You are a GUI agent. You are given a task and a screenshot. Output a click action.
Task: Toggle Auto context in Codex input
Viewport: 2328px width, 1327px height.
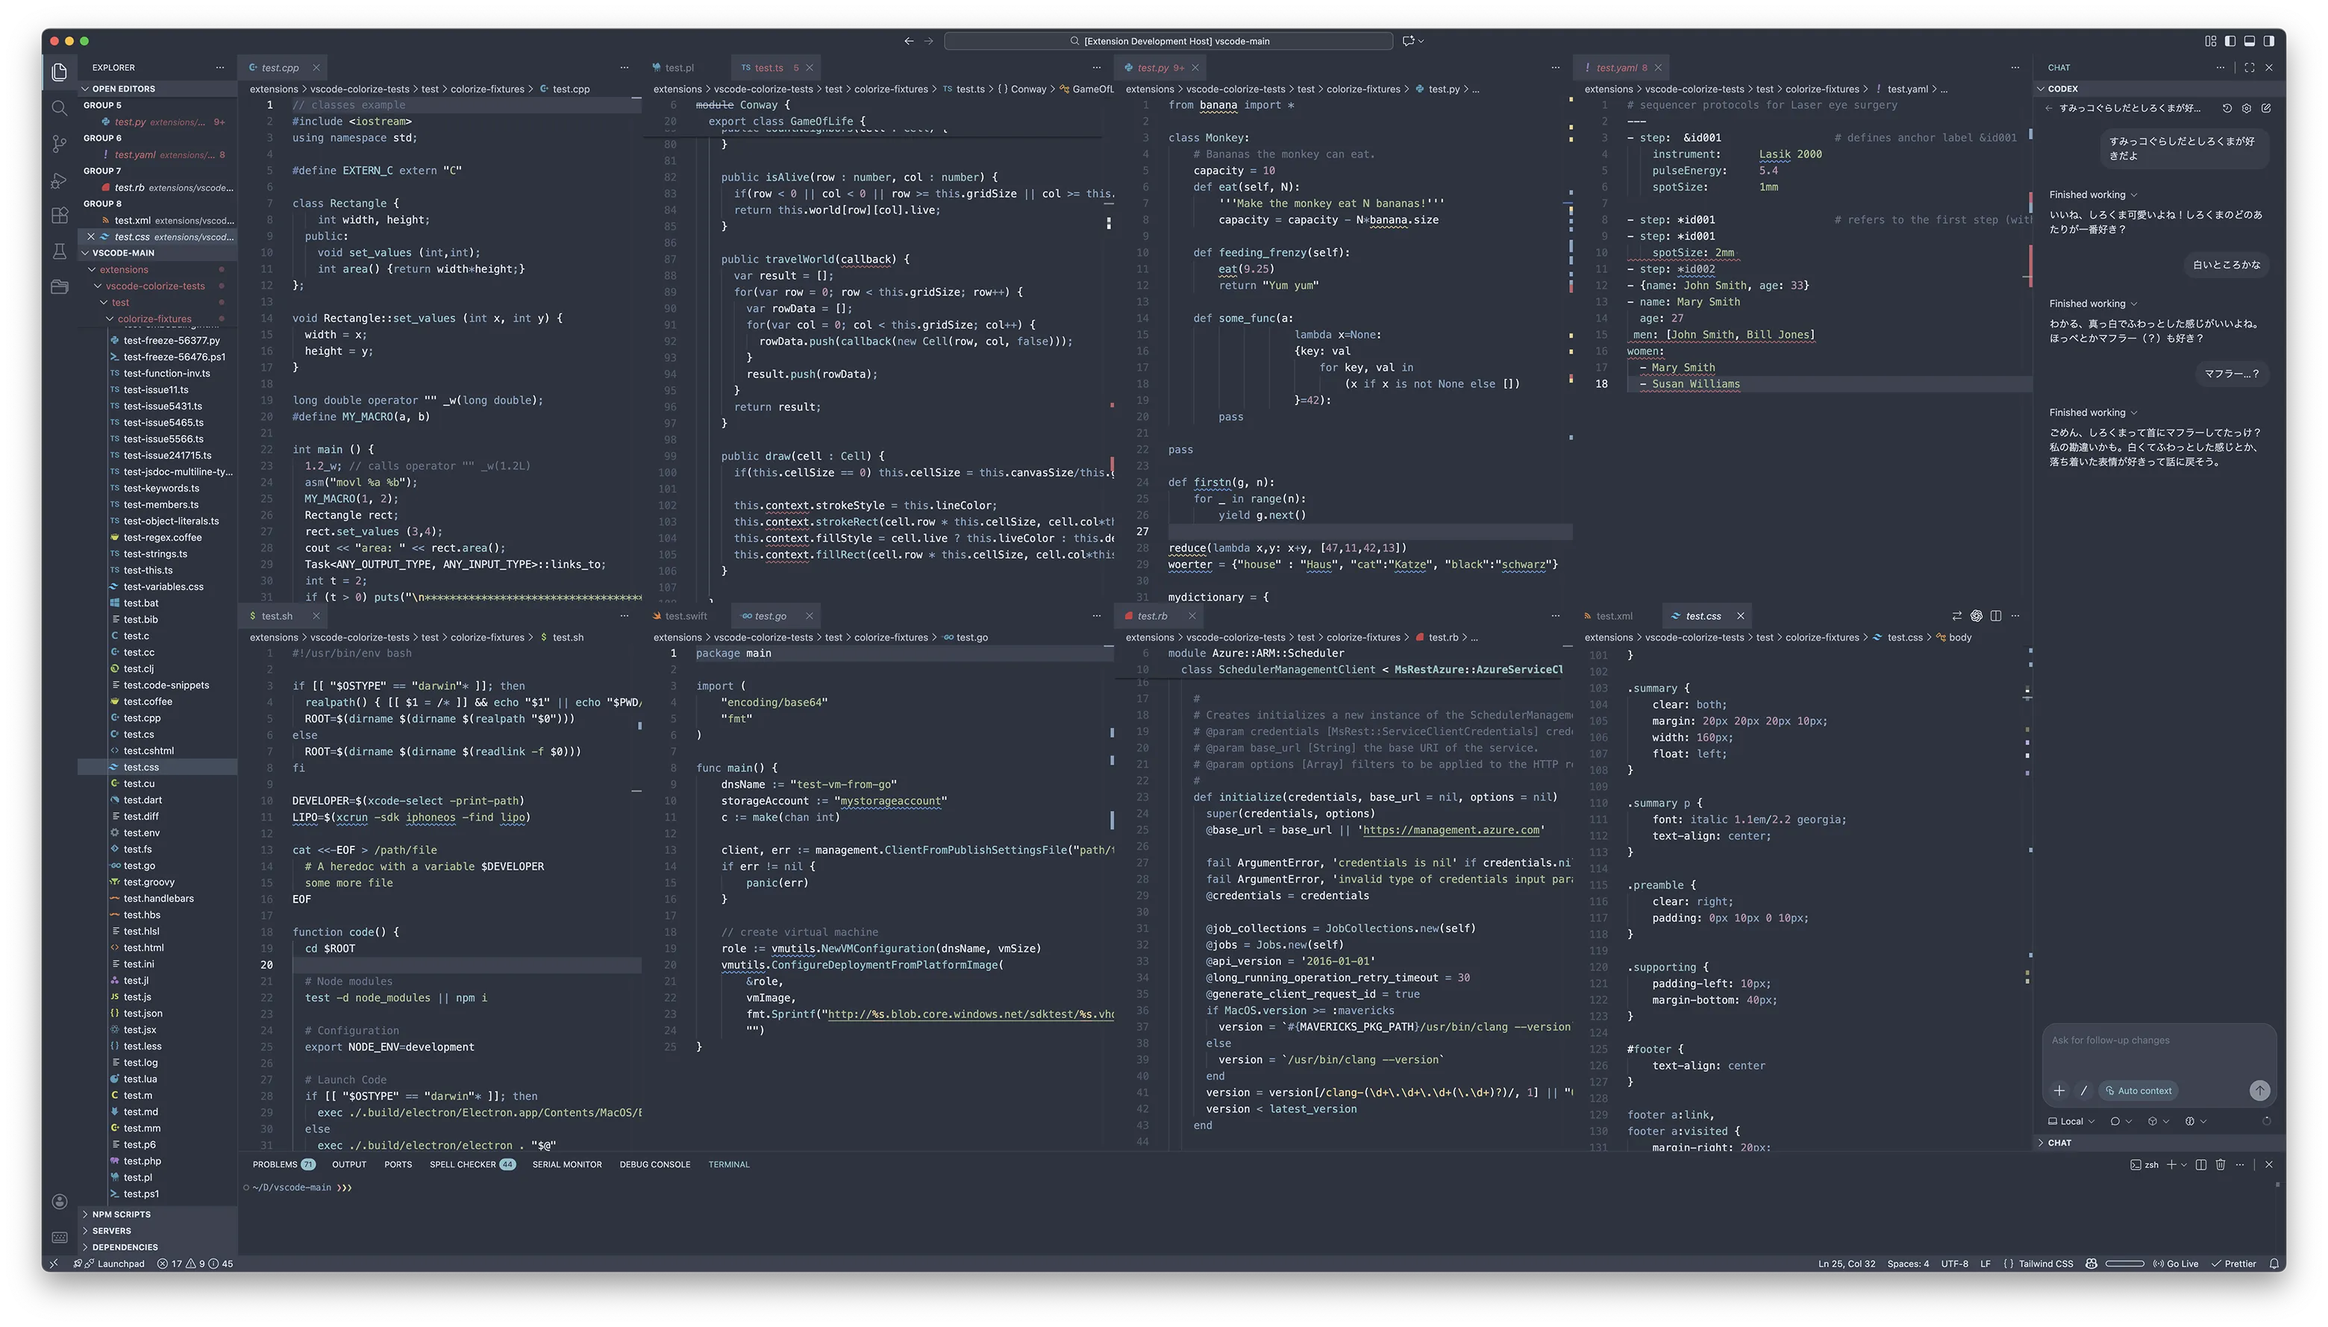click(x=2138, y=1091)
